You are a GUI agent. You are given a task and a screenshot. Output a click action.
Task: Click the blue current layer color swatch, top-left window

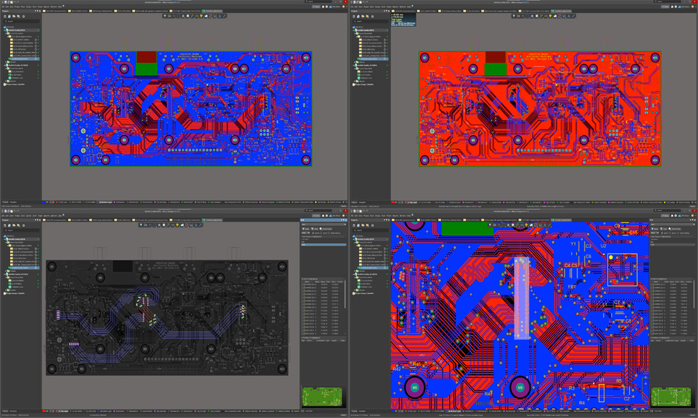(44, 202)
